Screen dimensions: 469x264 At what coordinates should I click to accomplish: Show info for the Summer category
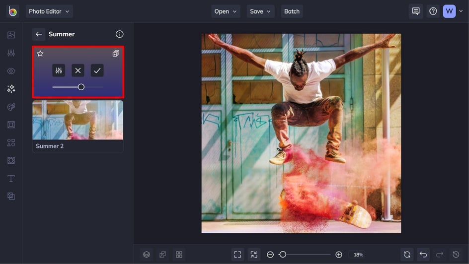(x=119, y=34)
